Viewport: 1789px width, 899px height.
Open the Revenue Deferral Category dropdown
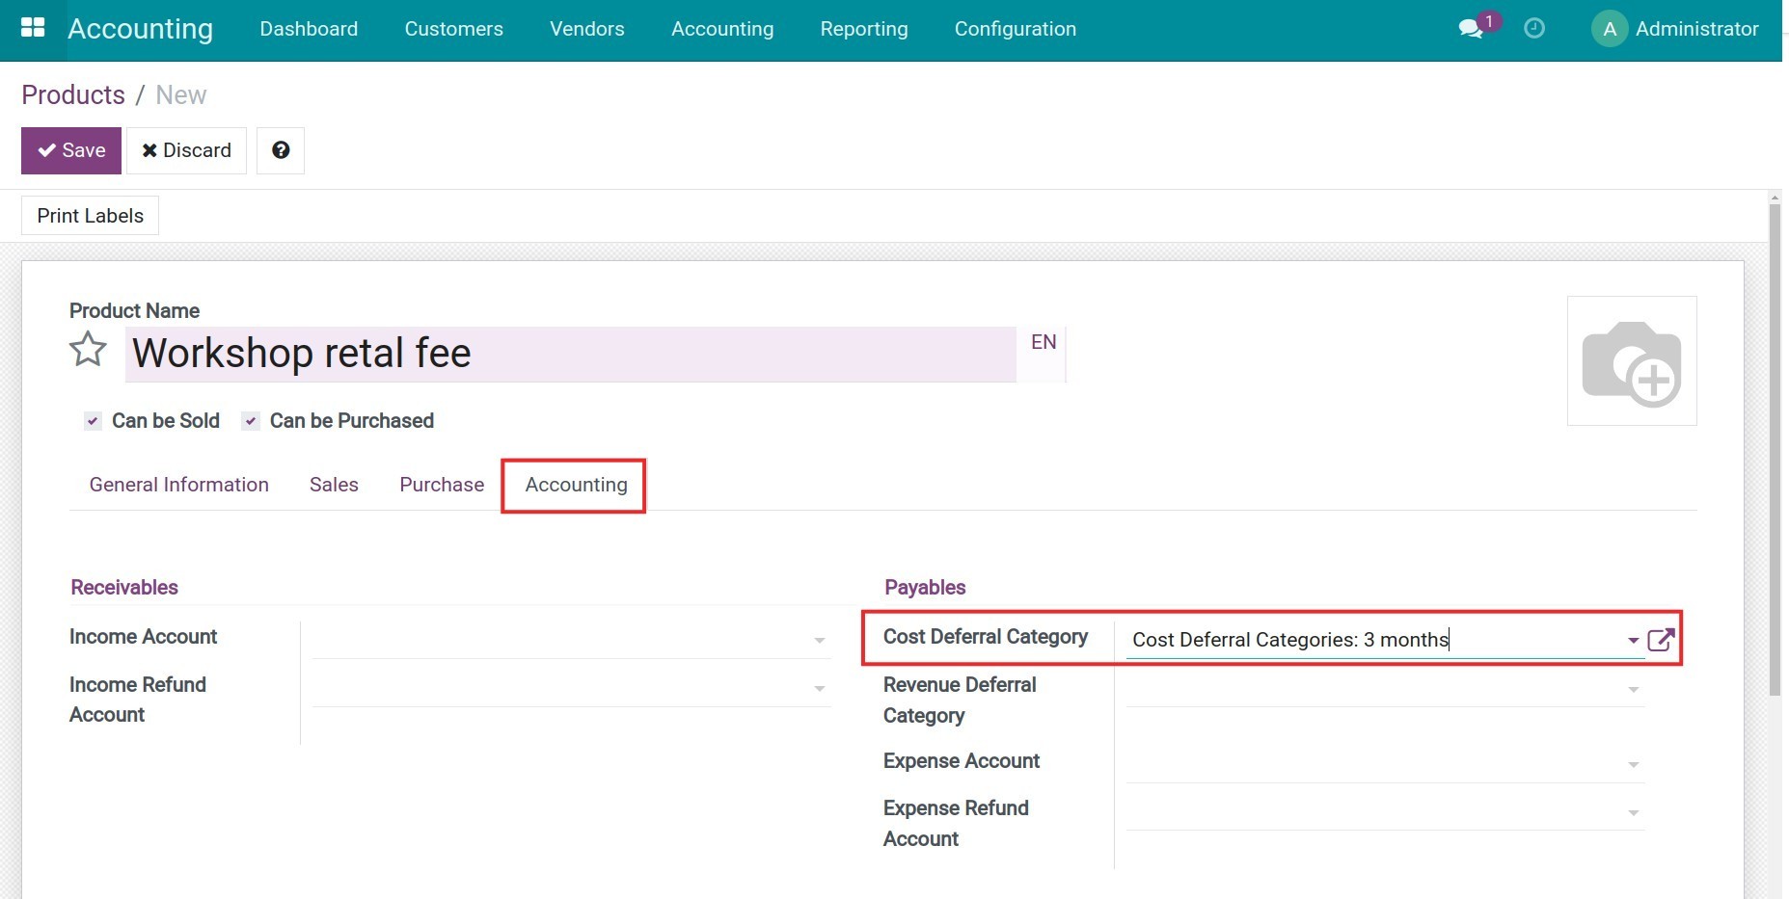pos(1633,689)
